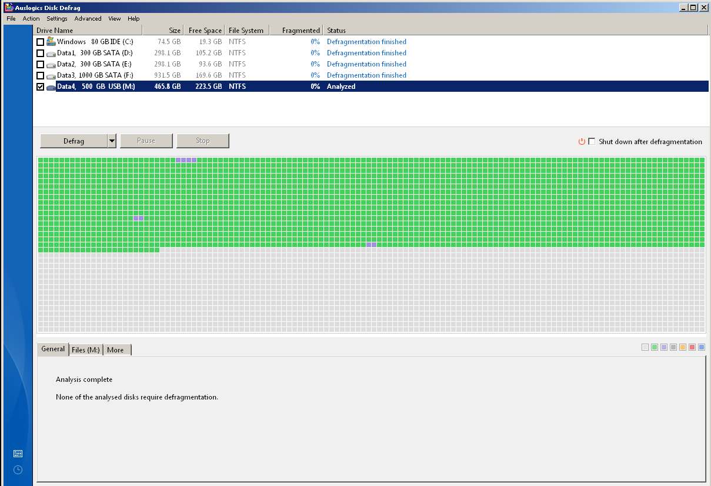
Task: Click Defragmentation finished status for F: drive
Action: 366,75
